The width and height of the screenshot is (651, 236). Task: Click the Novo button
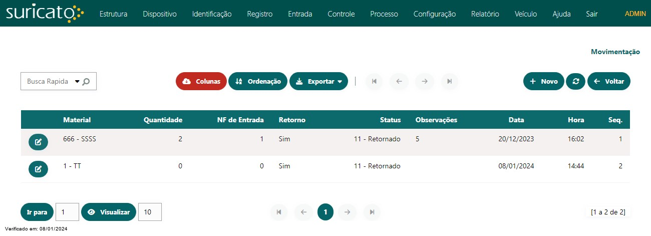(x=543, y=81)
